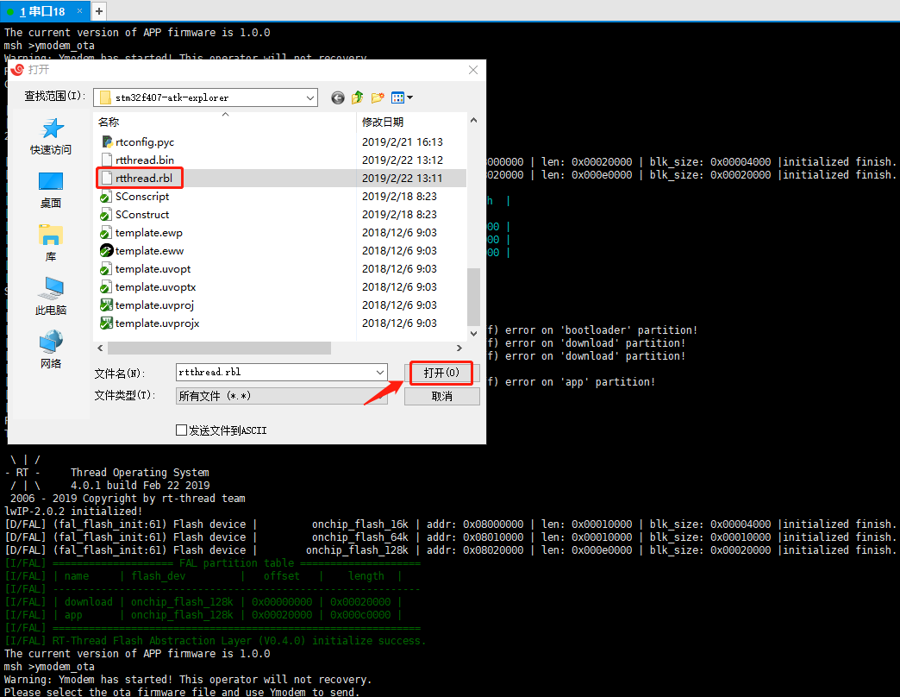Open the Views menu icon
The width and height of the screenshot is (900, 697).
point(399,97)
